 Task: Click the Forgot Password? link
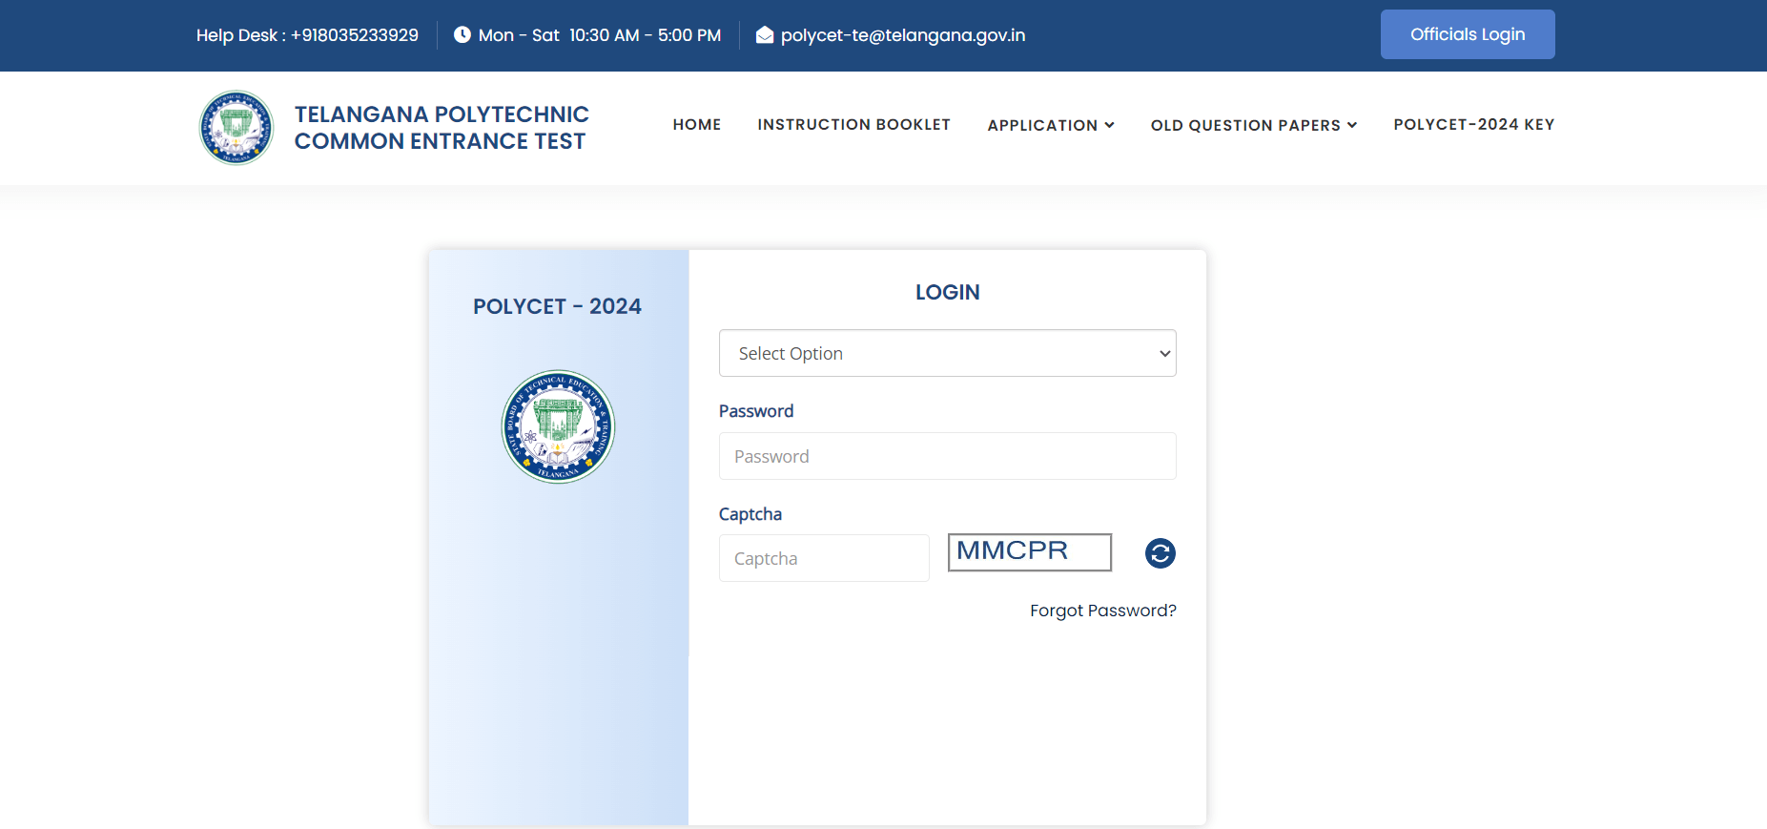pos(1103,611)
